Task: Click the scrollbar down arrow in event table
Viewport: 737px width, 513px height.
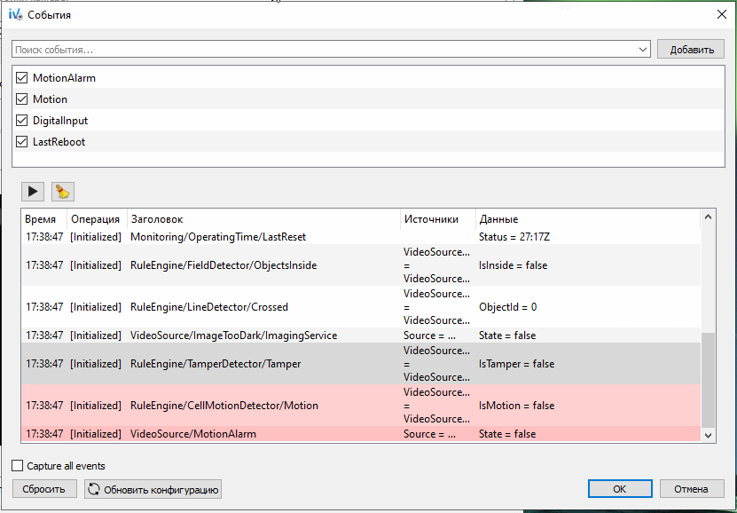Action: pyautogui.click(x=708, y=436)
